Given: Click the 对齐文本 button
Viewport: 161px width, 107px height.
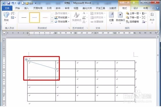Looking at the screenshot, I should click(98, 17).
